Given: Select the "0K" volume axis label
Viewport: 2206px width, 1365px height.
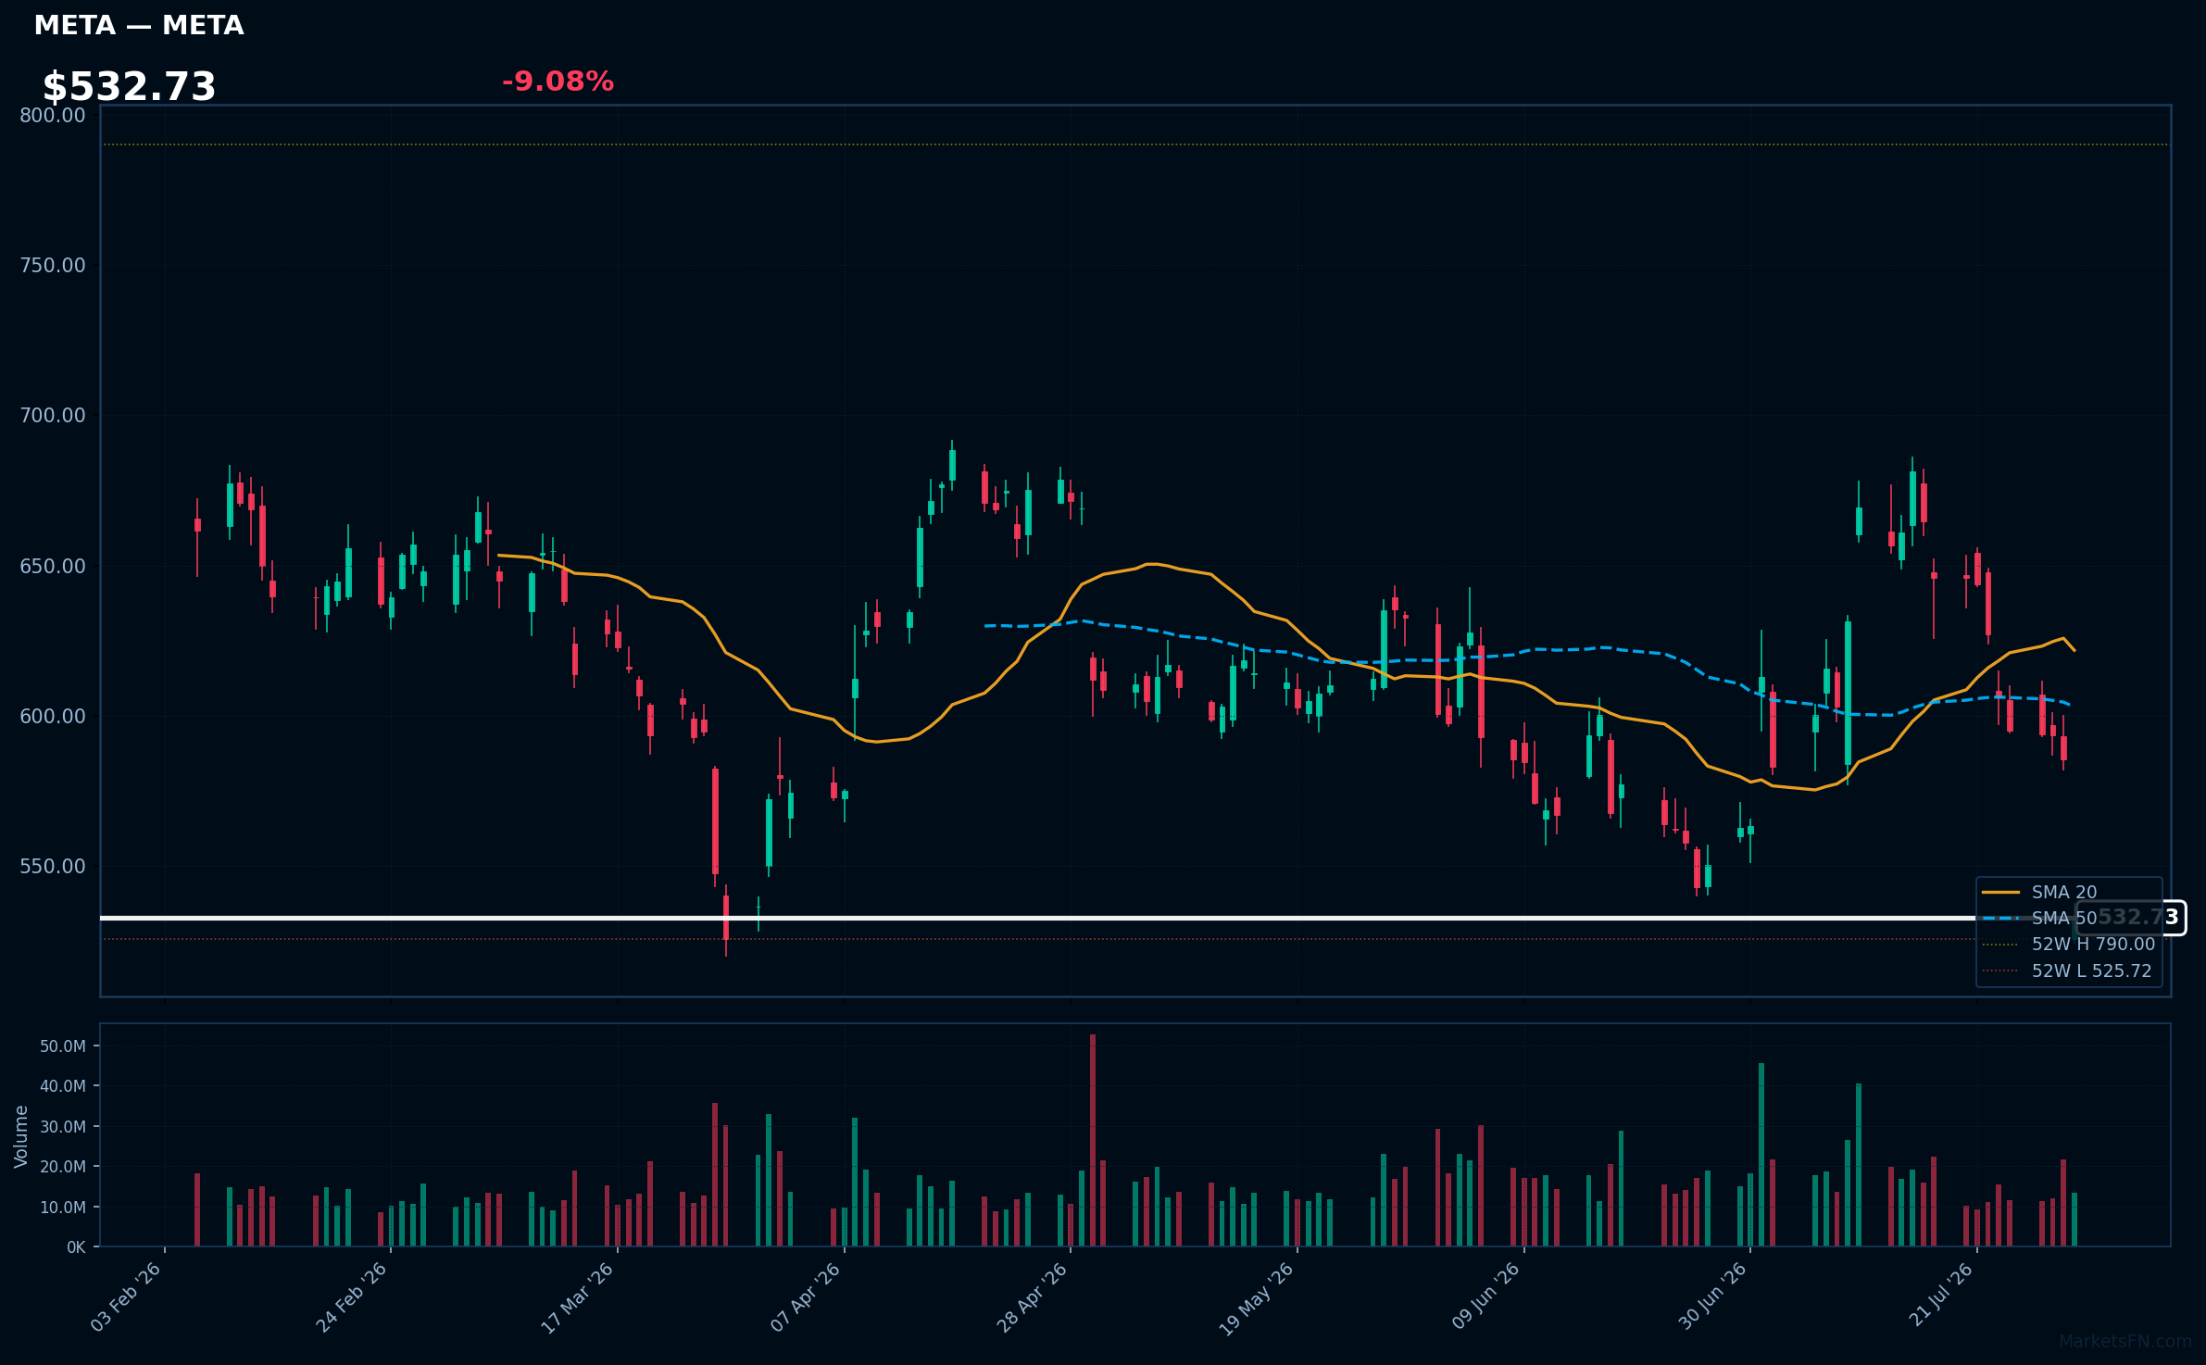Looking at the screenshot, I should click(76, 1247).
